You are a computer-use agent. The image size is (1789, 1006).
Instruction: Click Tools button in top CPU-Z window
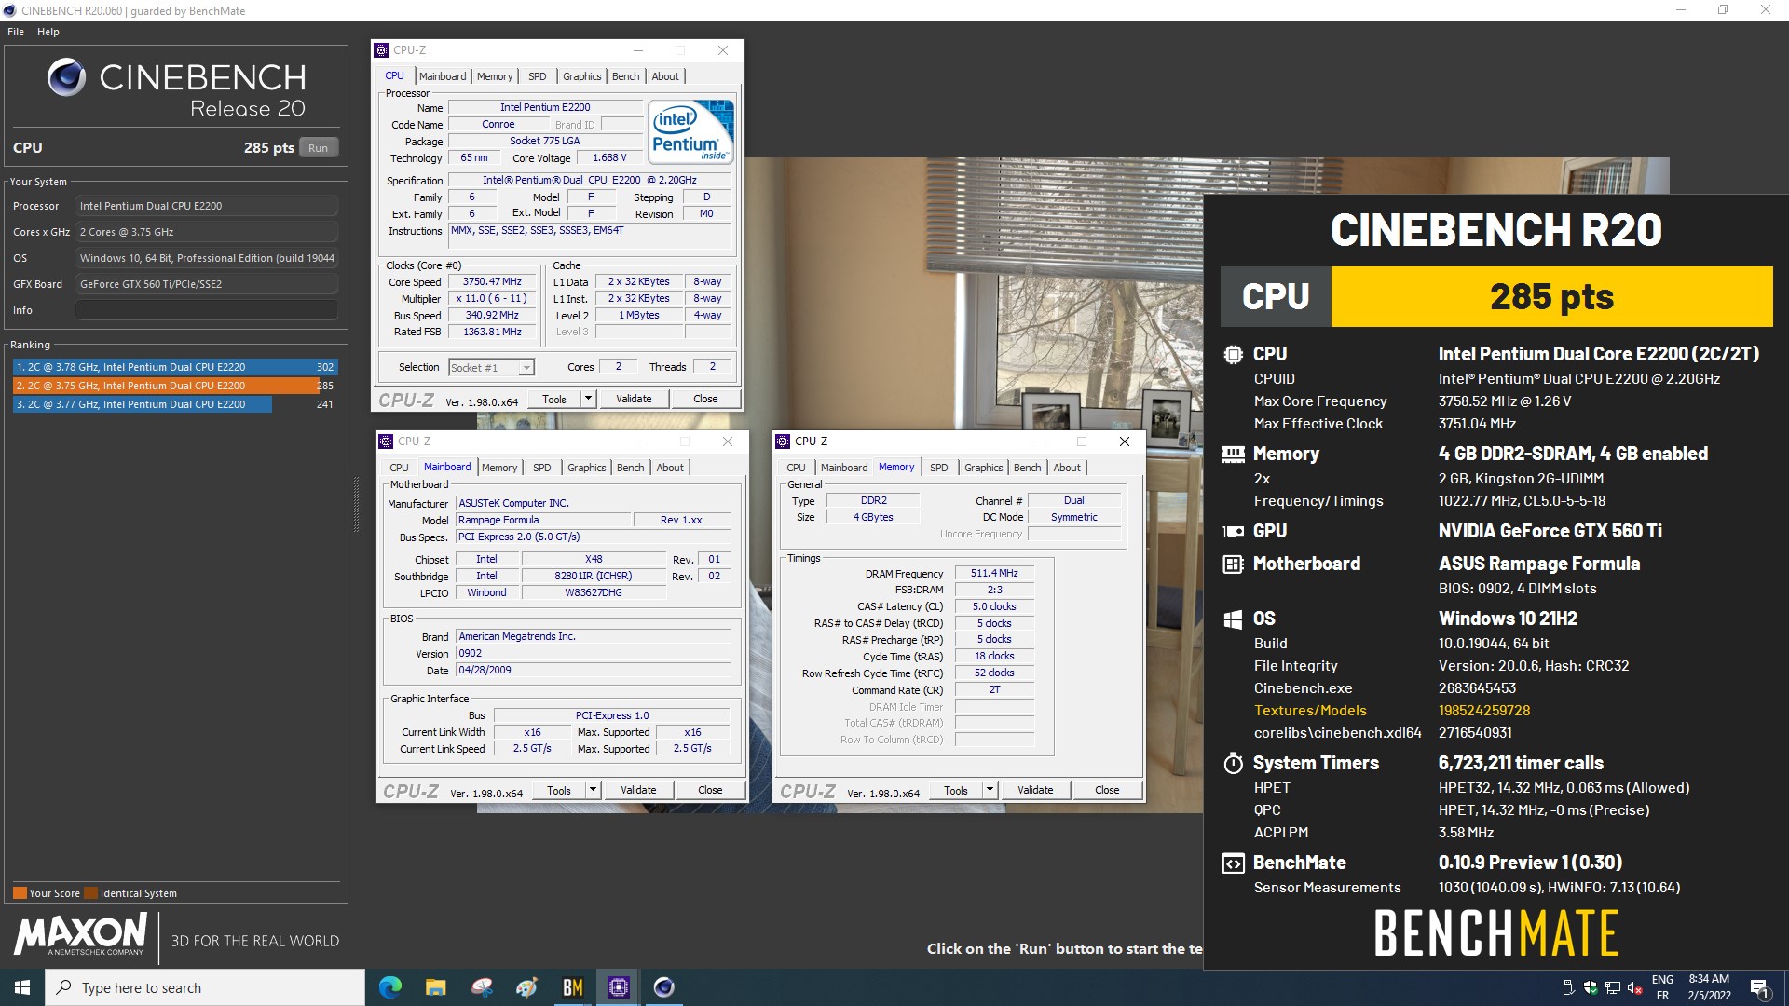point(554,399)
